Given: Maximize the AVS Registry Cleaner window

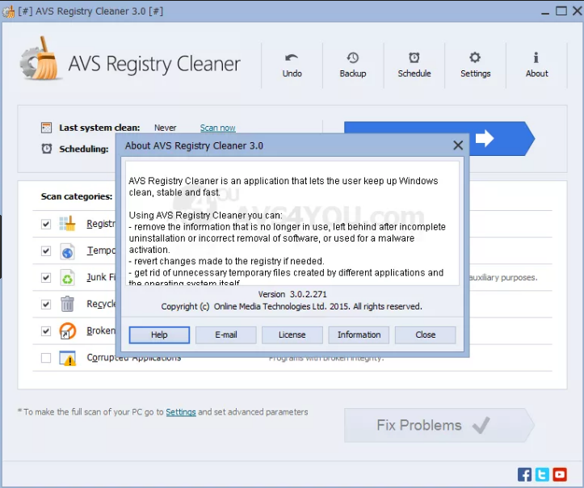Looking at the screenshot, I should click(x=561, y=11).
